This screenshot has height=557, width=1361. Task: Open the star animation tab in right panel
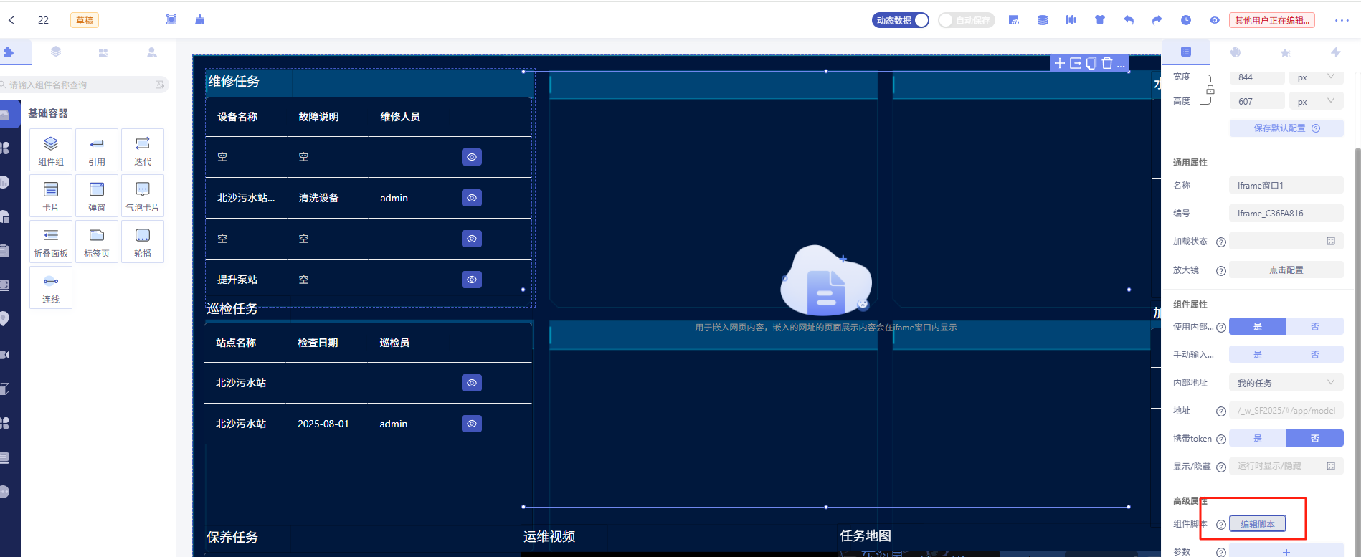1285,52
